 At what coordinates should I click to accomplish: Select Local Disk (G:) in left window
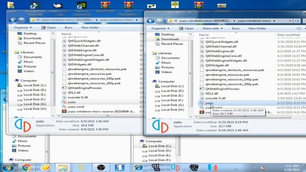tap(35, 104)
